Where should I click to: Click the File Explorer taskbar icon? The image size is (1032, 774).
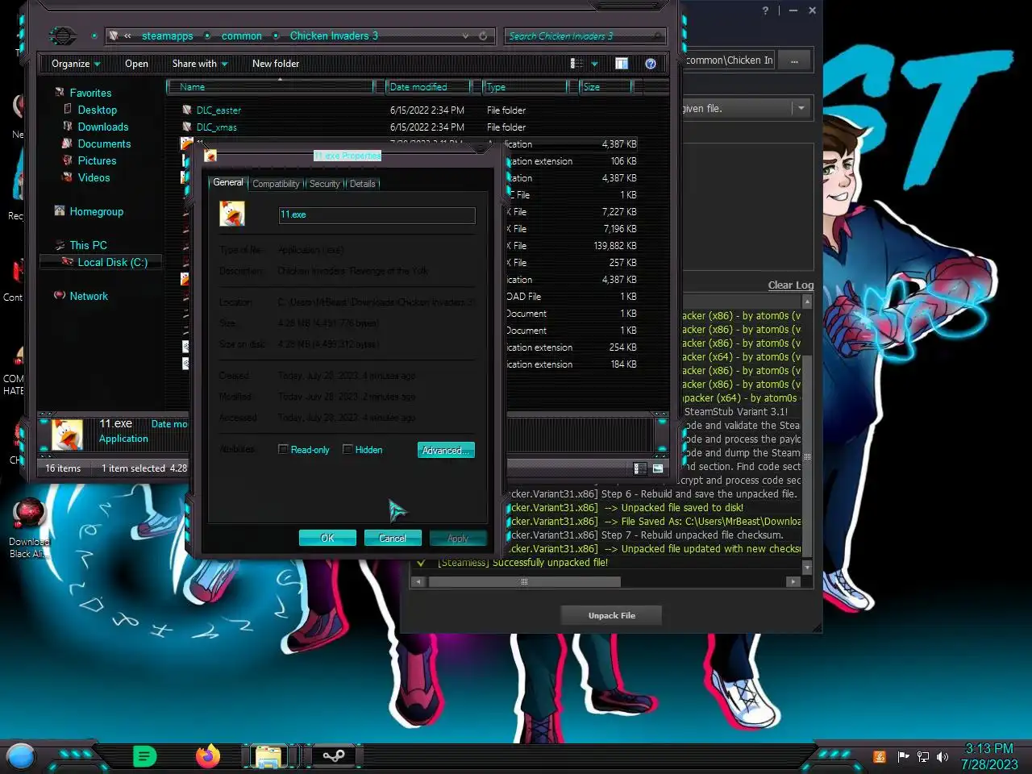268,756
